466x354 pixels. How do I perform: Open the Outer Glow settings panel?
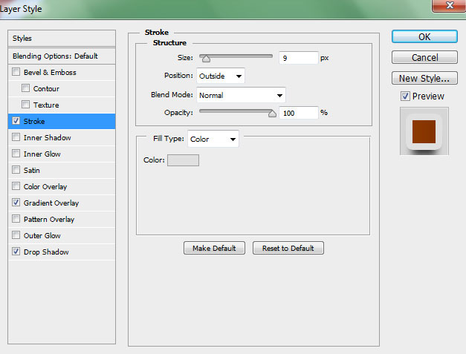42,235
